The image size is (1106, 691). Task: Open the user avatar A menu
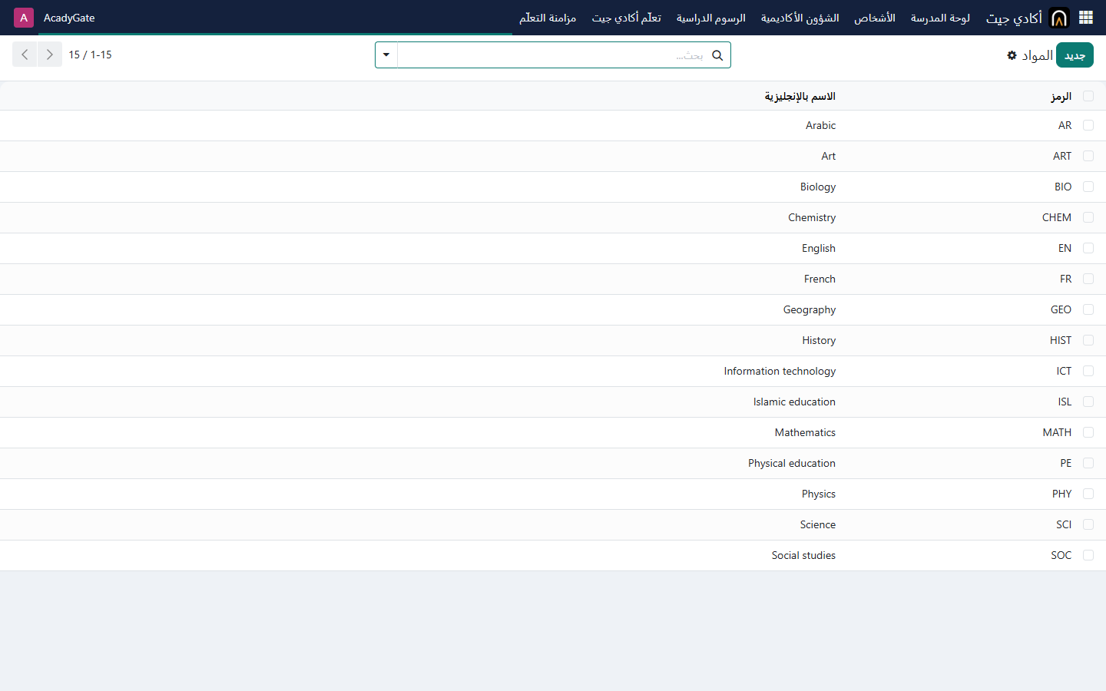tap(24, 18)
